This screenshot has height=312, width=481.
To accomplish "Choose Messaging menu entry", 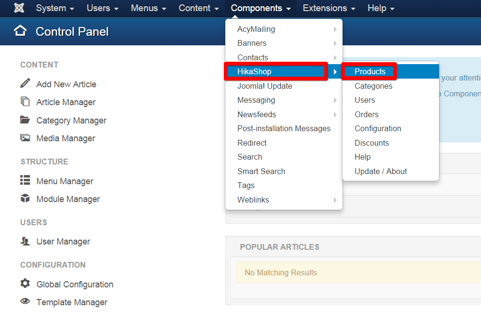I will tap(284, 100).
